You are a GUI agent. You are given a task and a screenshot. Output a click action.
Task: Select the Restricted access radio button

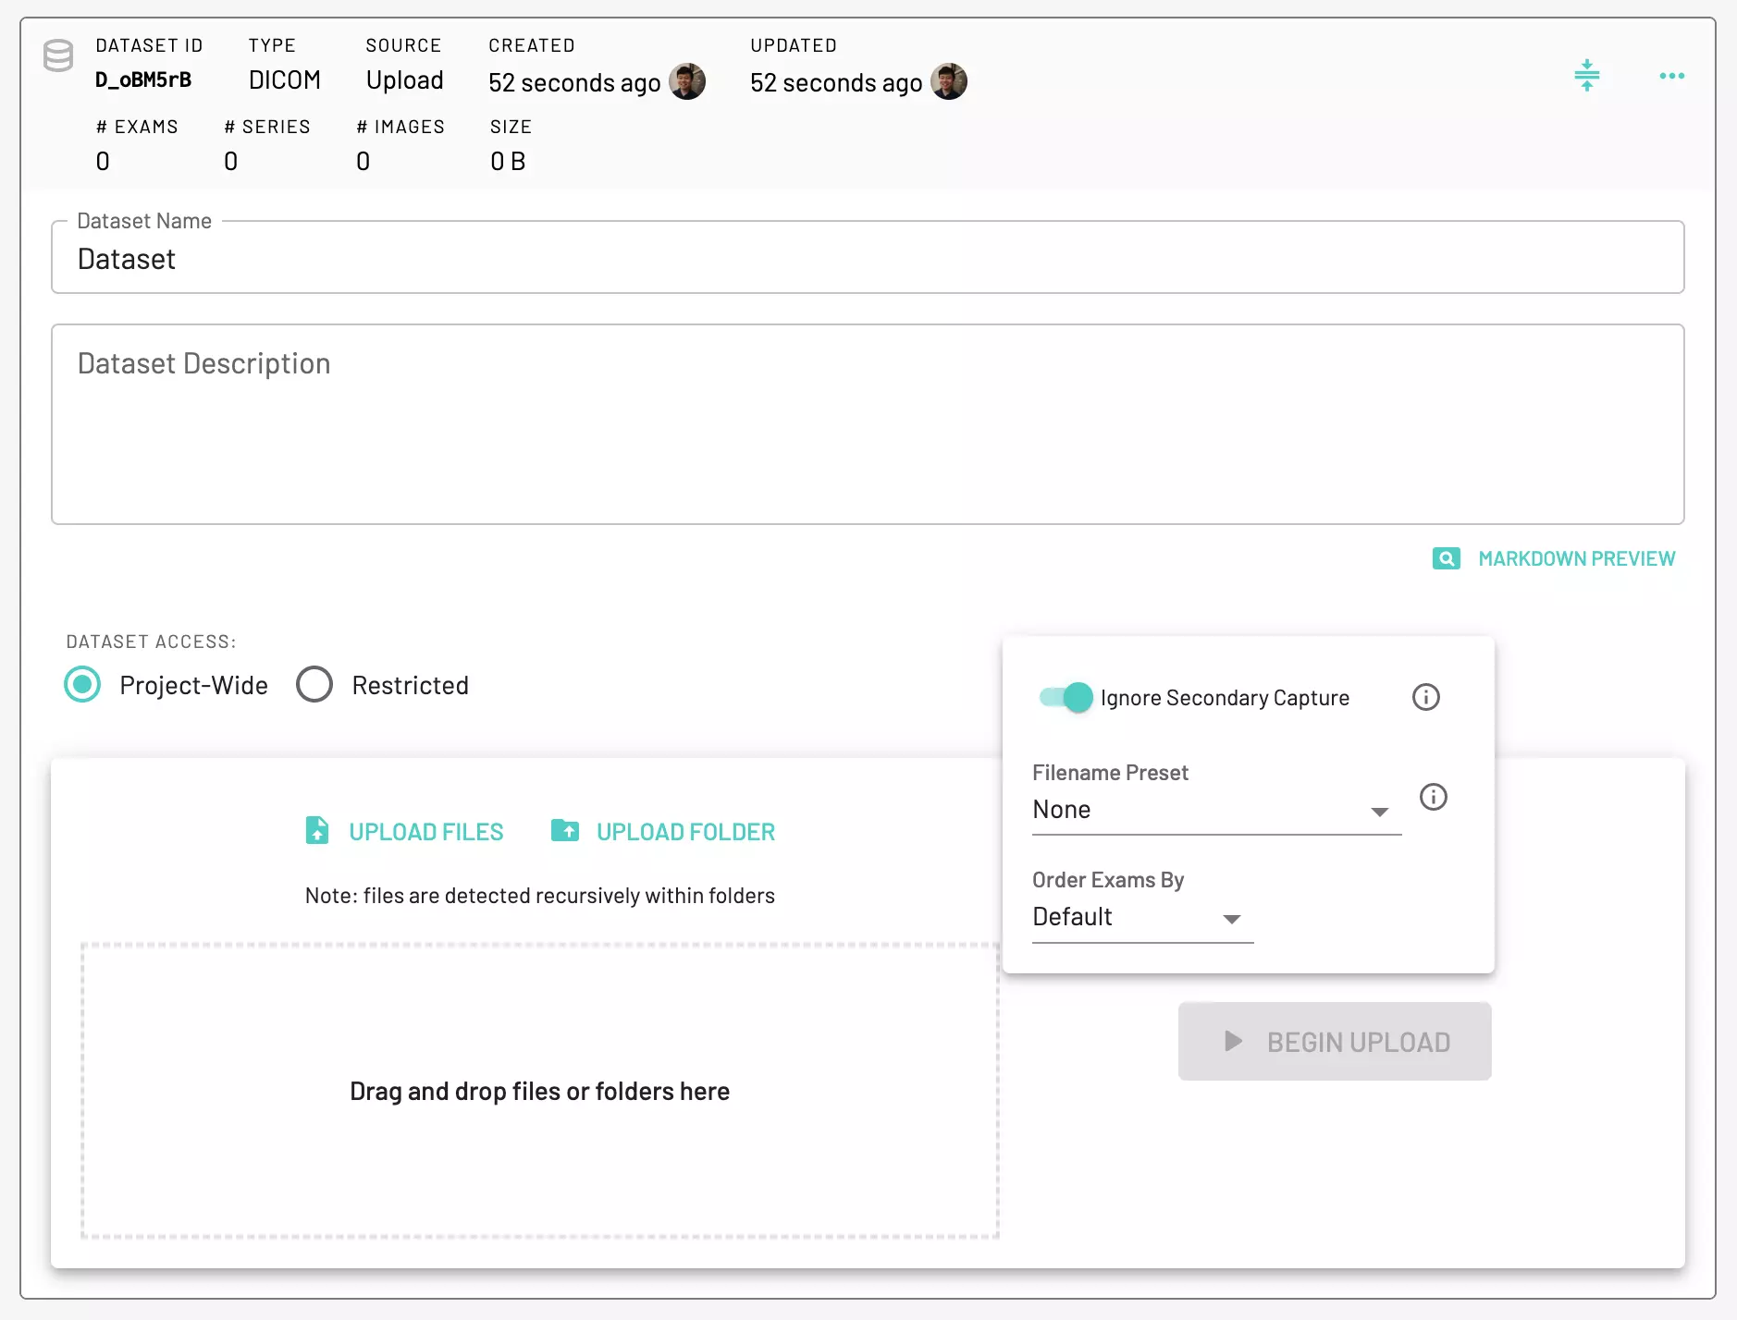(314, 685)
